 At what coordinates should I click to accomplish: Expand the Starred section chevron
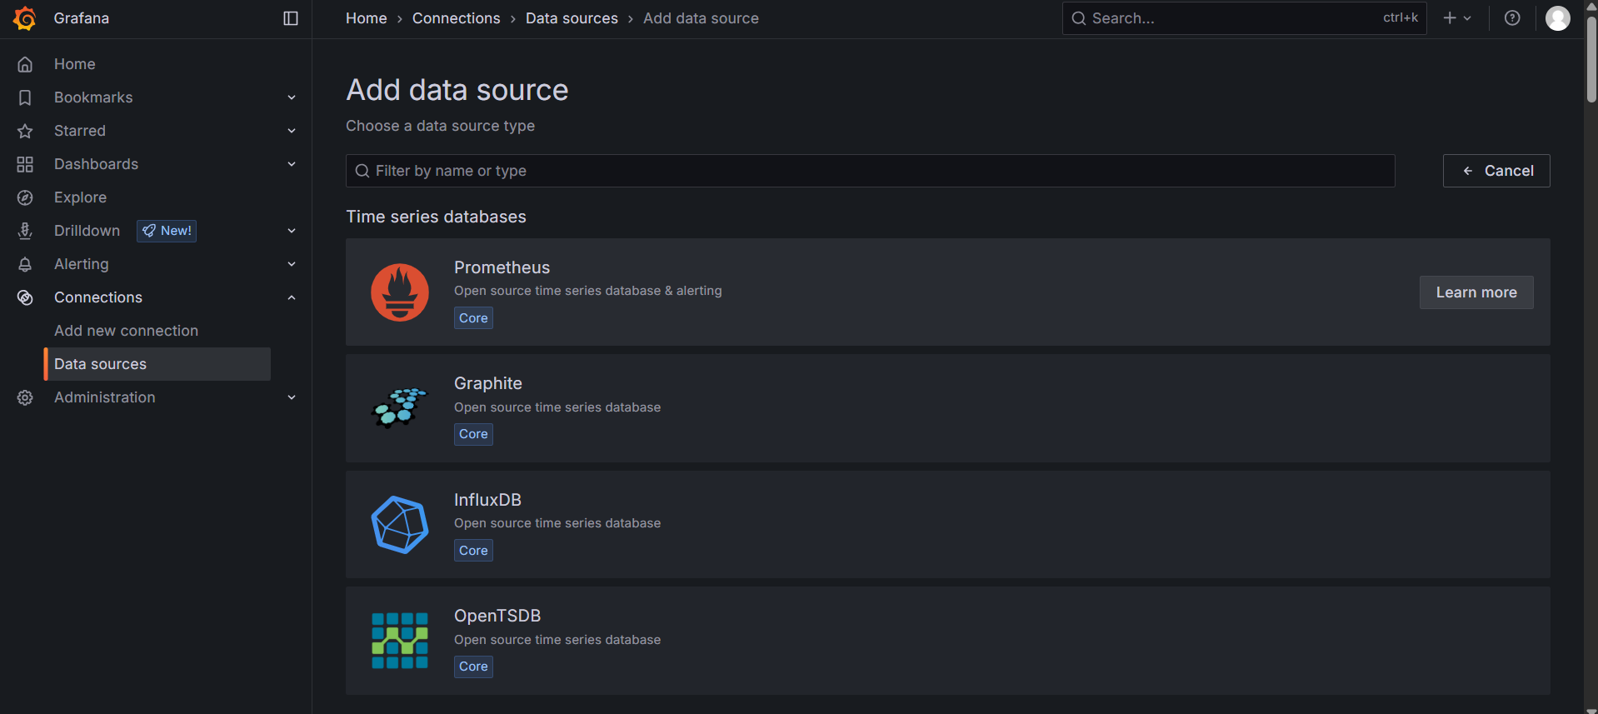(x=292, y=131)
